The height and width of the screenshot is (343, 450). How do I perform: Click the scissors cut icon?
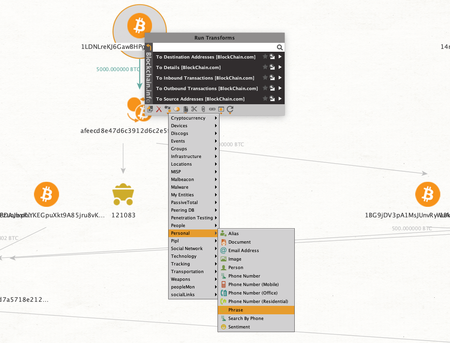194,109
